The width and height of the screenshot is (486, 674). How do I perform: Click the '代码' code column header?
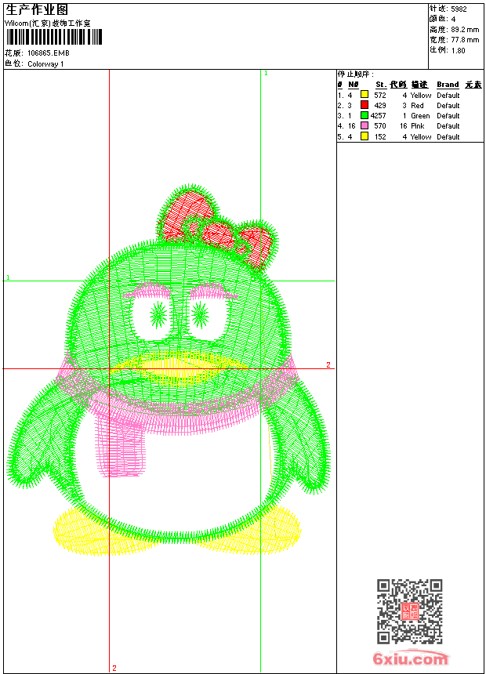[x=398, y=85]
